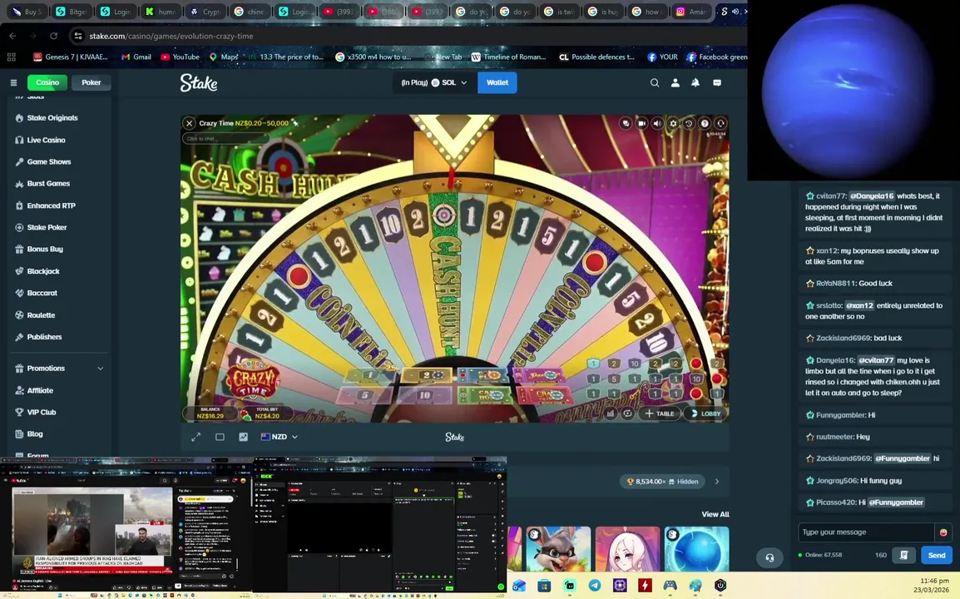Click the Stake logo
The height and width of the screenshot is (599, 960).
(198, 82)
